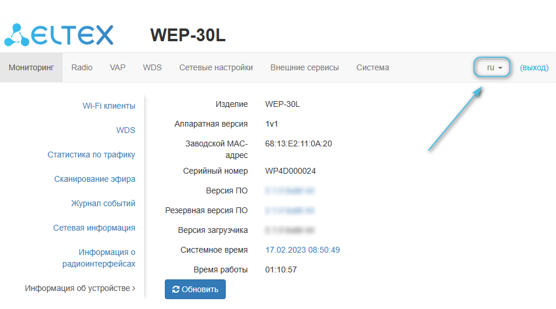Open the ru language dropdown
556x309 pixels.
494,67
